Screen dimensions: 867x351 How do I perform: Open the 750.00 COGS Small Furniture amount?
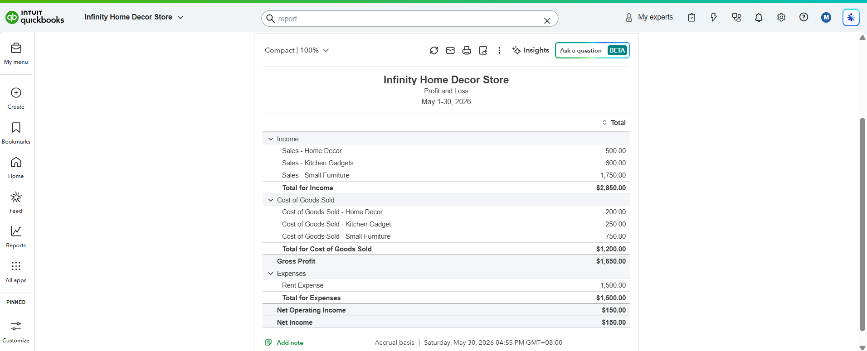(x=615, y=236)
